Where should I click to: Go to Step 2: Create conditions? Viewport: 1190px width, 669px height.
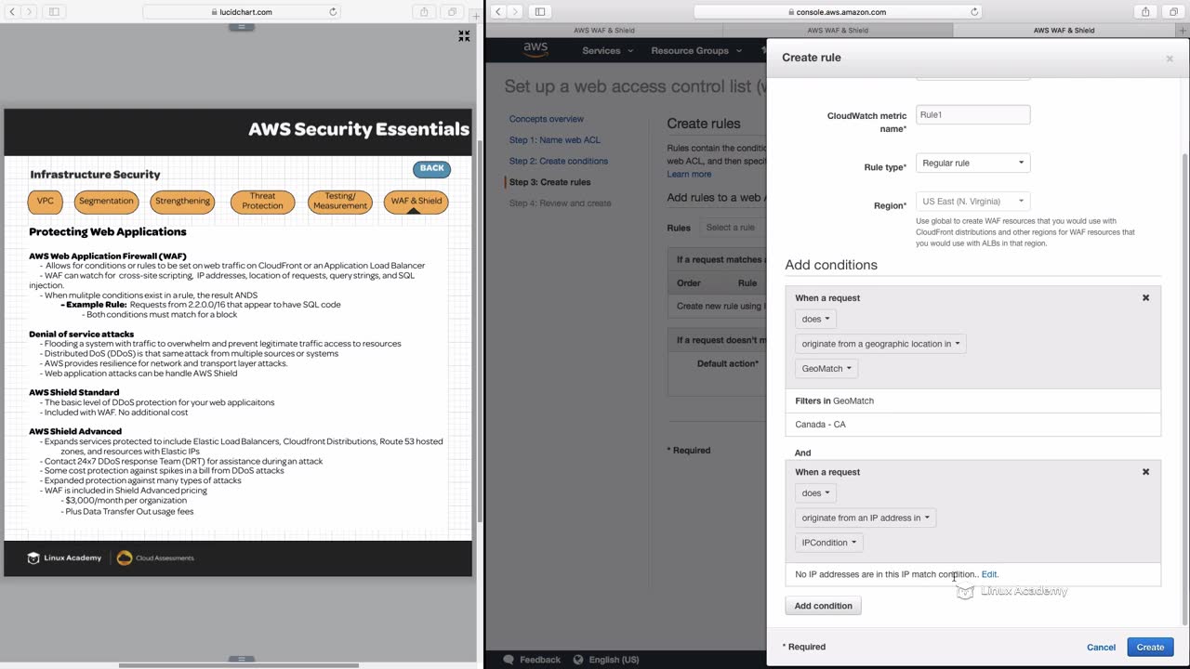(x=559, y=161)
